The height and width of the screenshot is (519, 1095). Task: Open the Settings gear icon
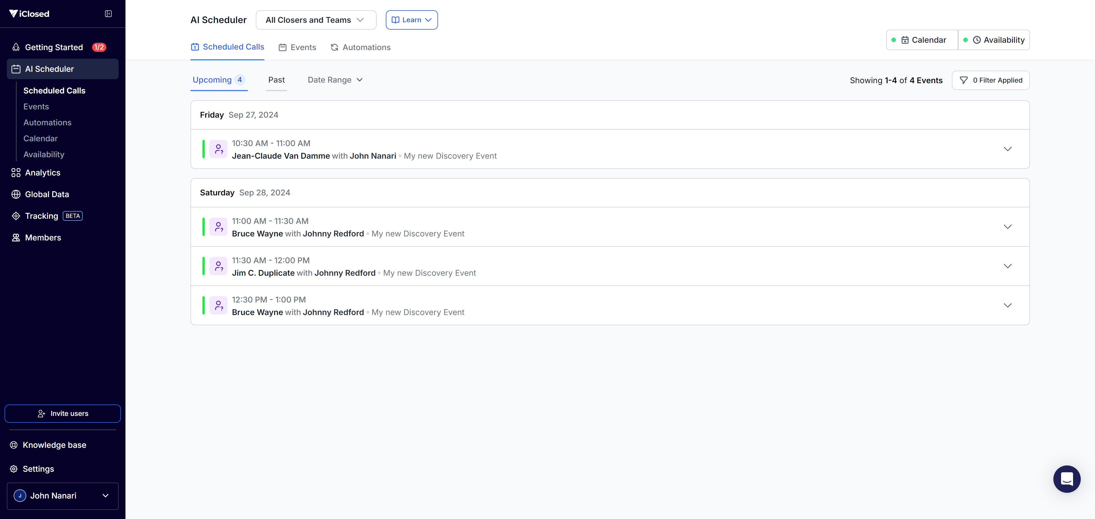click(x=14, y=469)
